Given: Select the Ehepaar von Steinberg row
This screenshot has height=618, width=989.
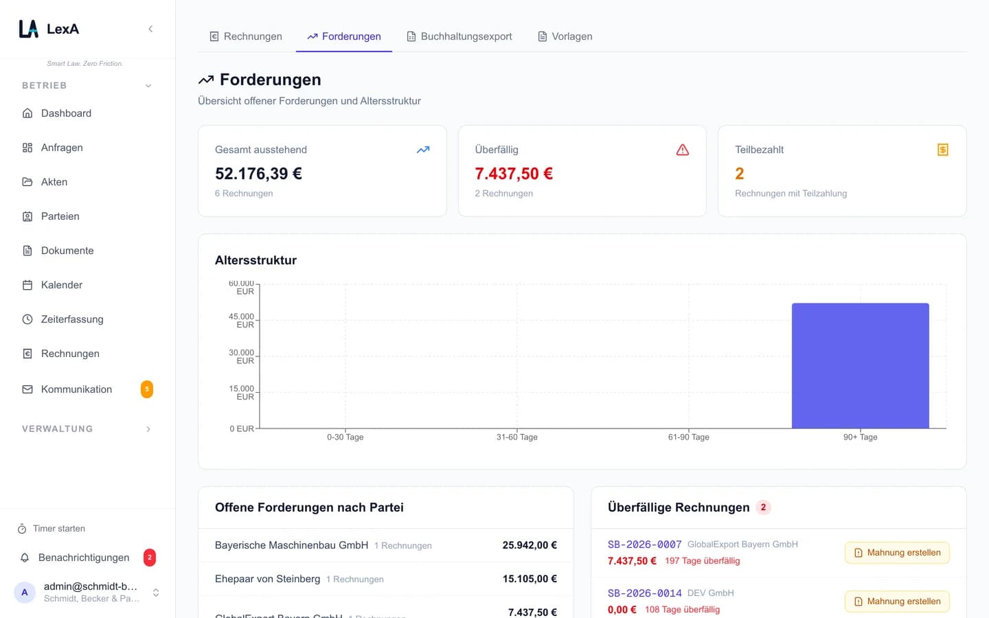Looking at the screenshot, I should tap(386, 579).
